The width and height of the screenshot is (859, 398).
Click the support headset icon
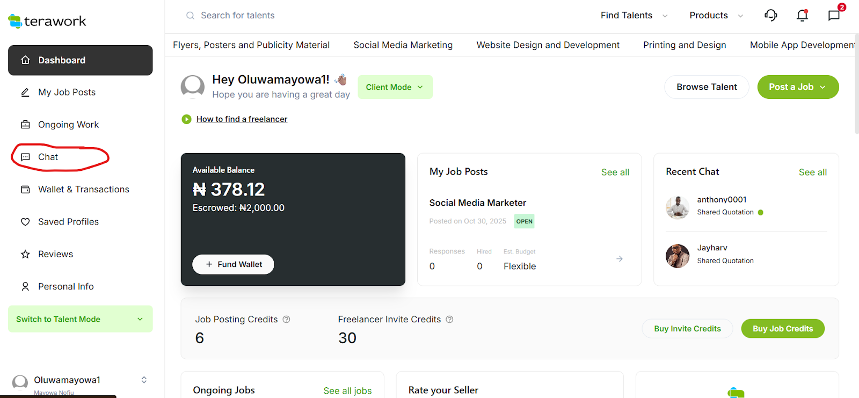(770, 16)
